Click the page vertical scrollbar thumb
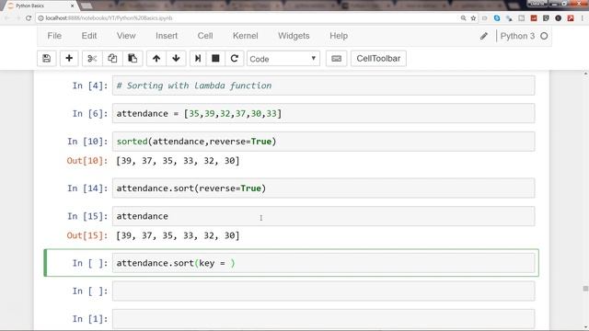This screenshot has height=331, width=589. 585,289
